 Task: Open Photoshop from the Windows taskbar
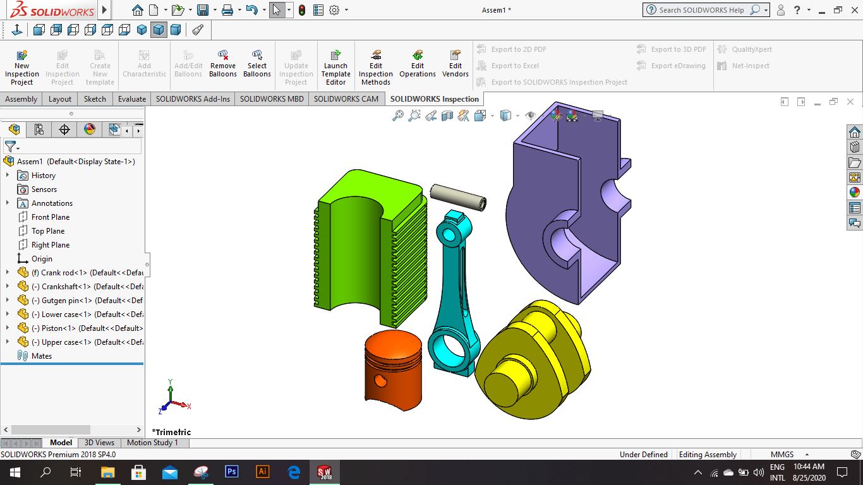coord(231,472)
